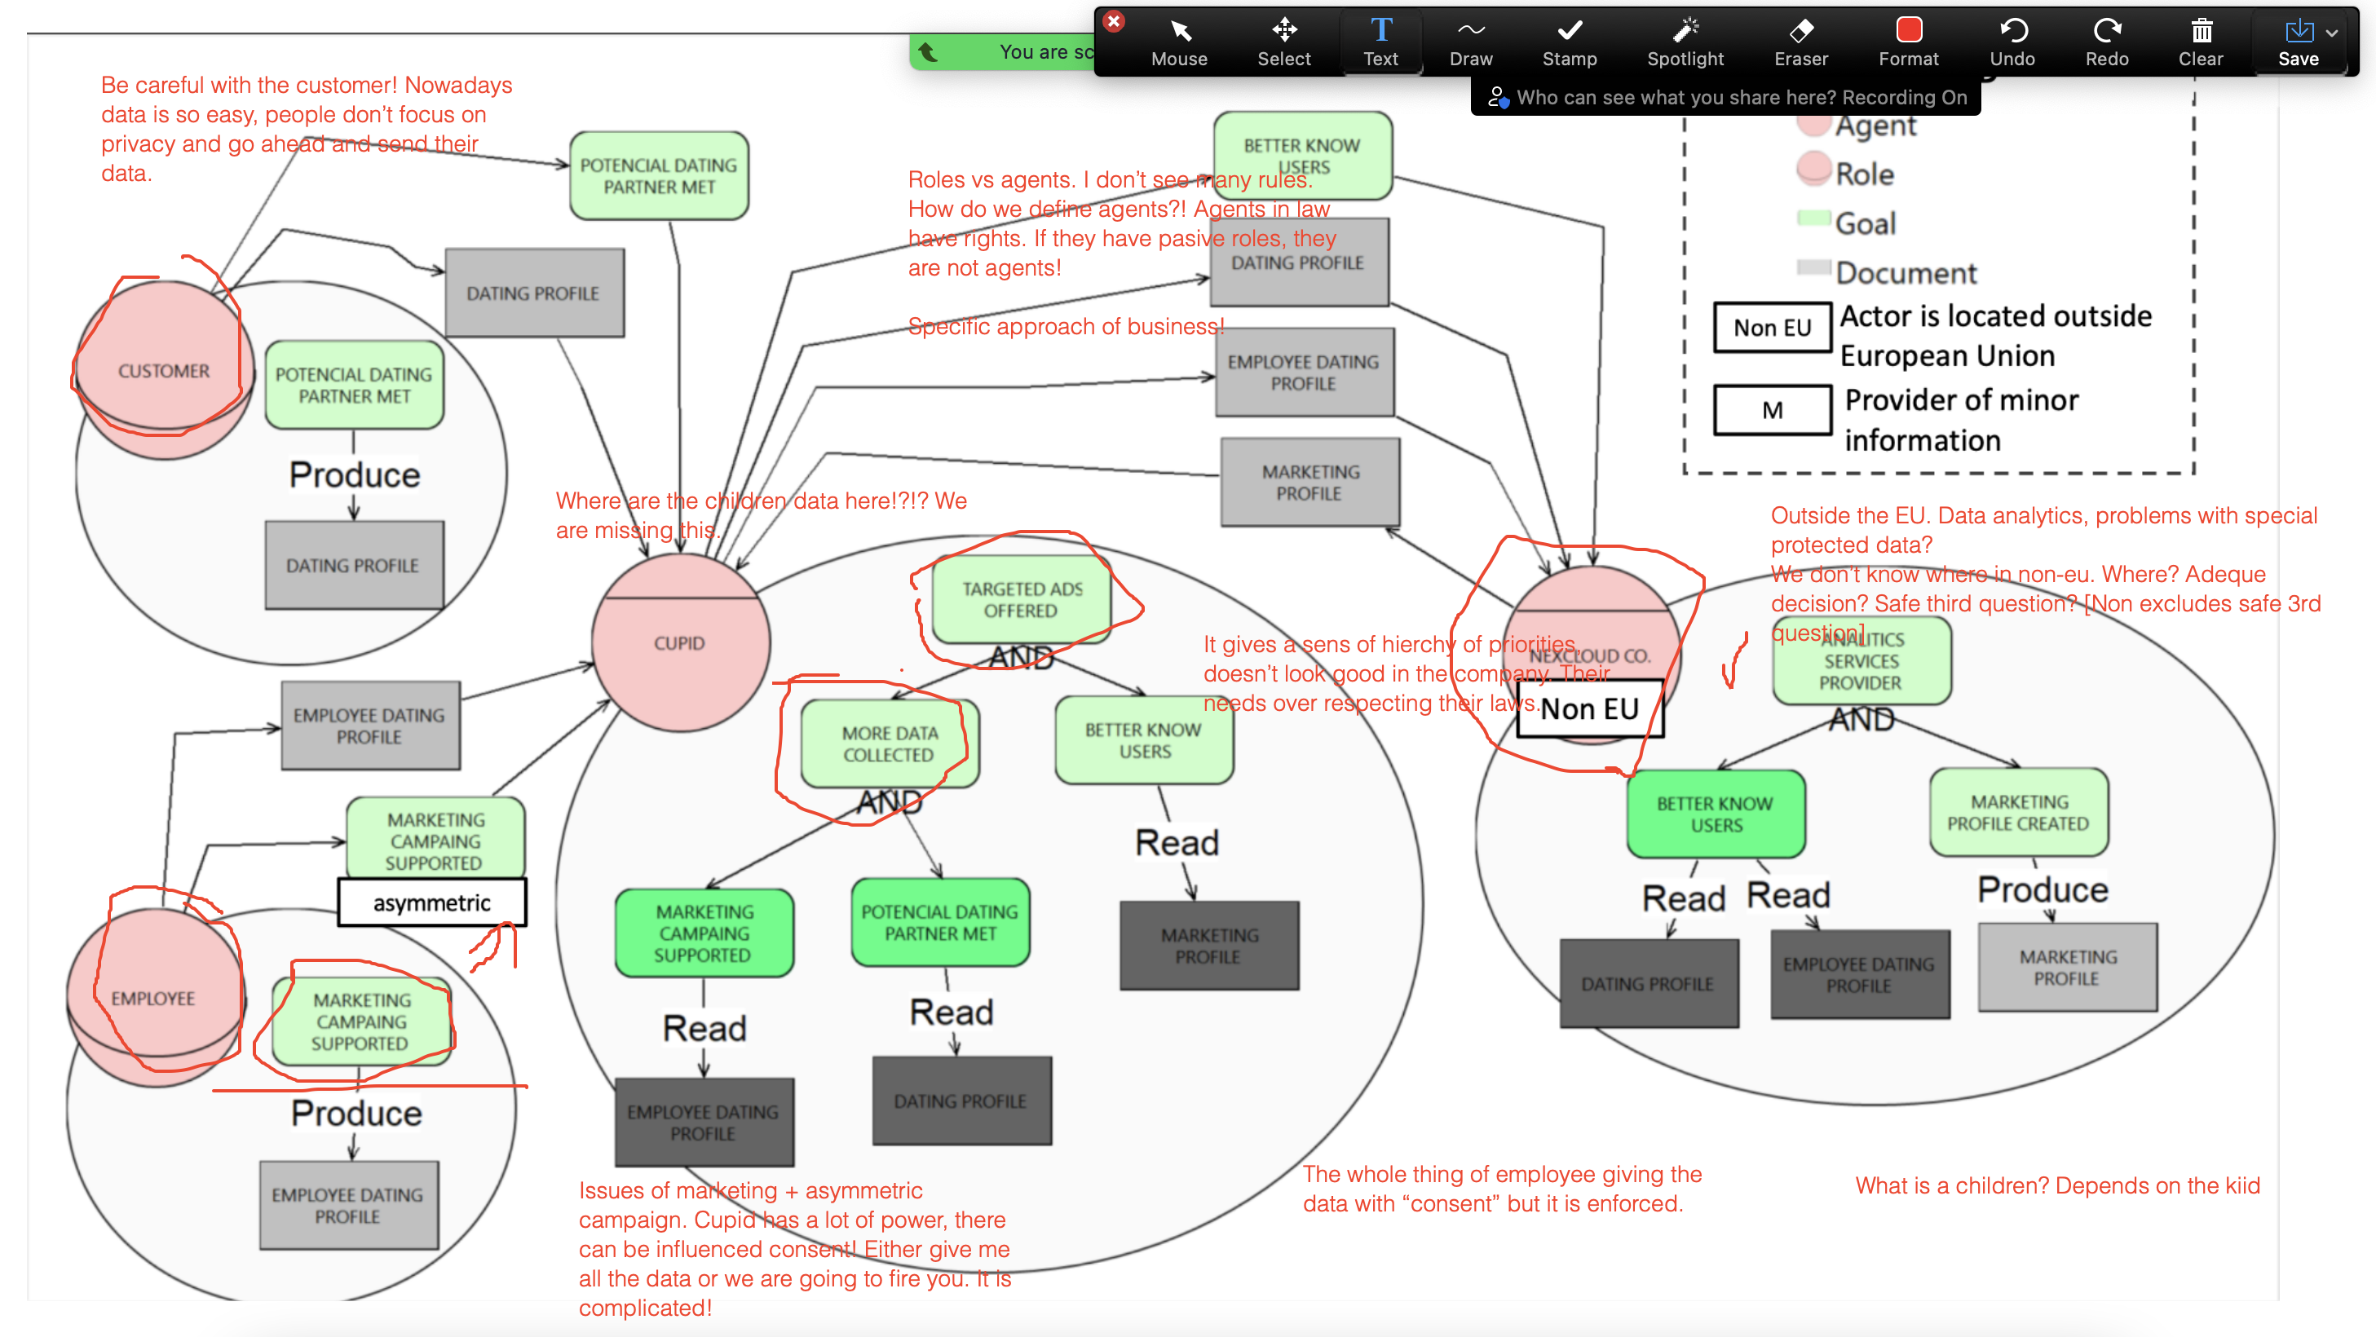The width and height of the screenshot is (2376, 1337).
Task: Pick the Stamp checkmark tool
Action: click(1569, 42)
